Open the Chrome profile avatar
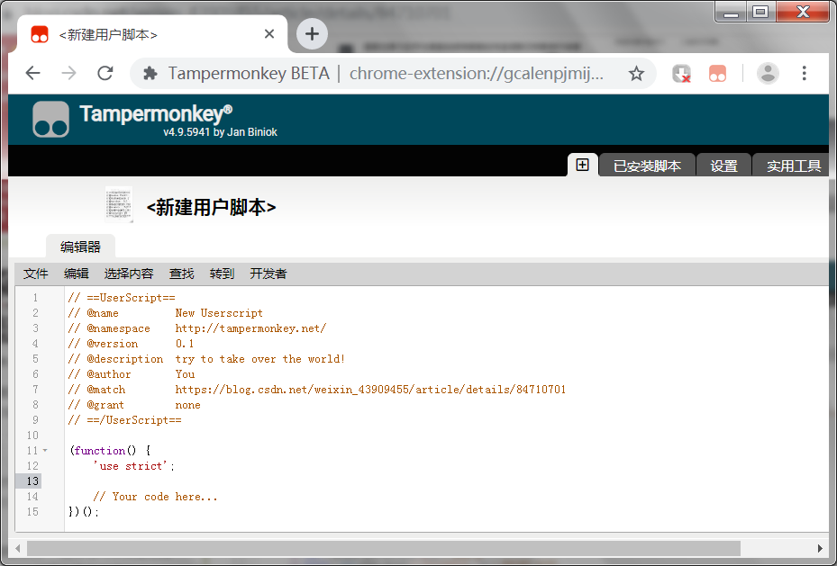 pyautogui.click(x=768, y=73)
